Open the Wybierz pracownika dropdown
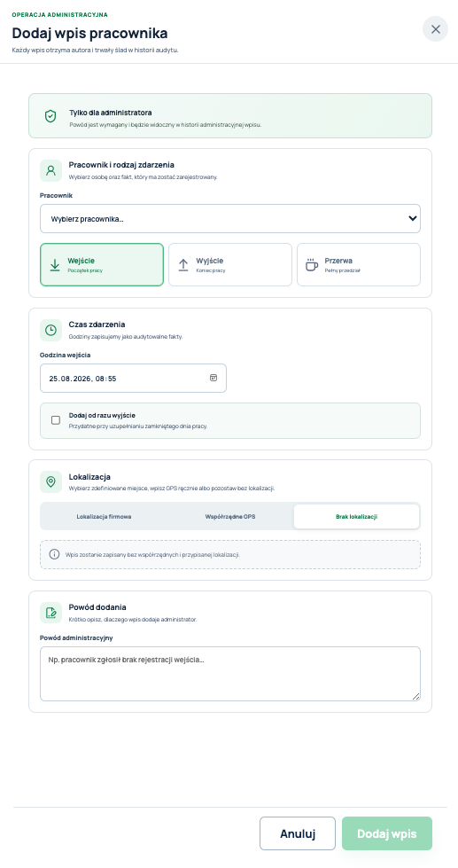Viewport: 458px width, 868px height. point(230,219)
